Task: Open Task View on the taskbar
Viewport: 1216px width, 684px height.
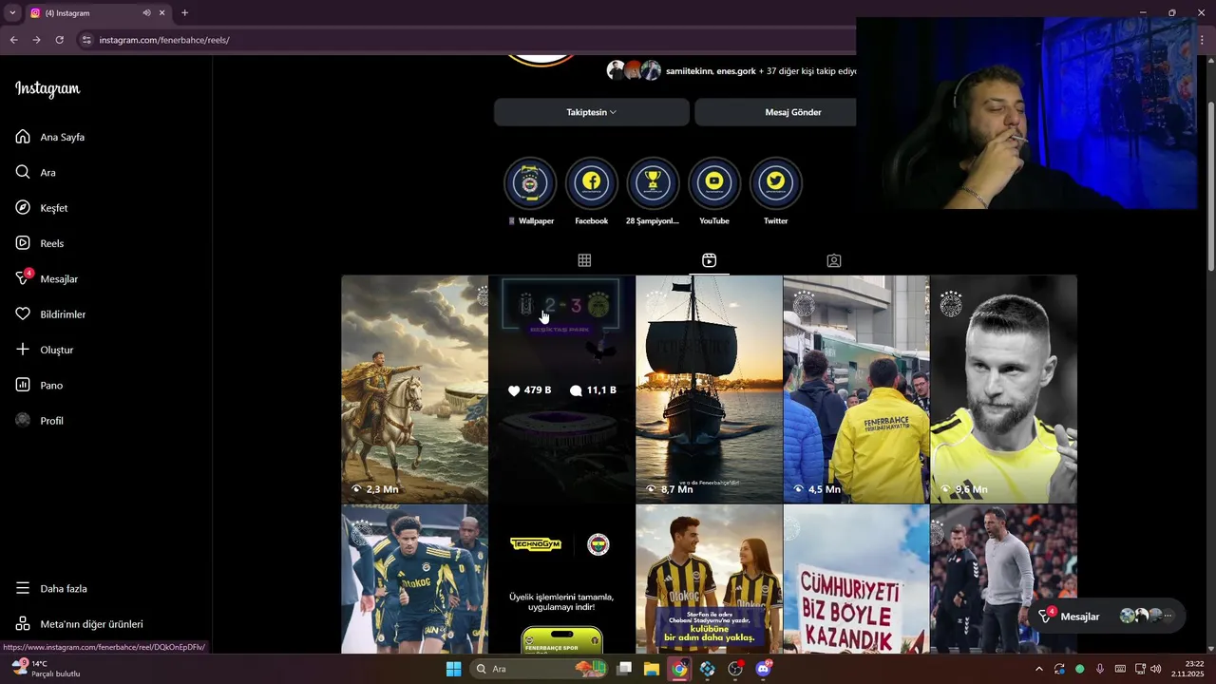Action: click(624, 669)
